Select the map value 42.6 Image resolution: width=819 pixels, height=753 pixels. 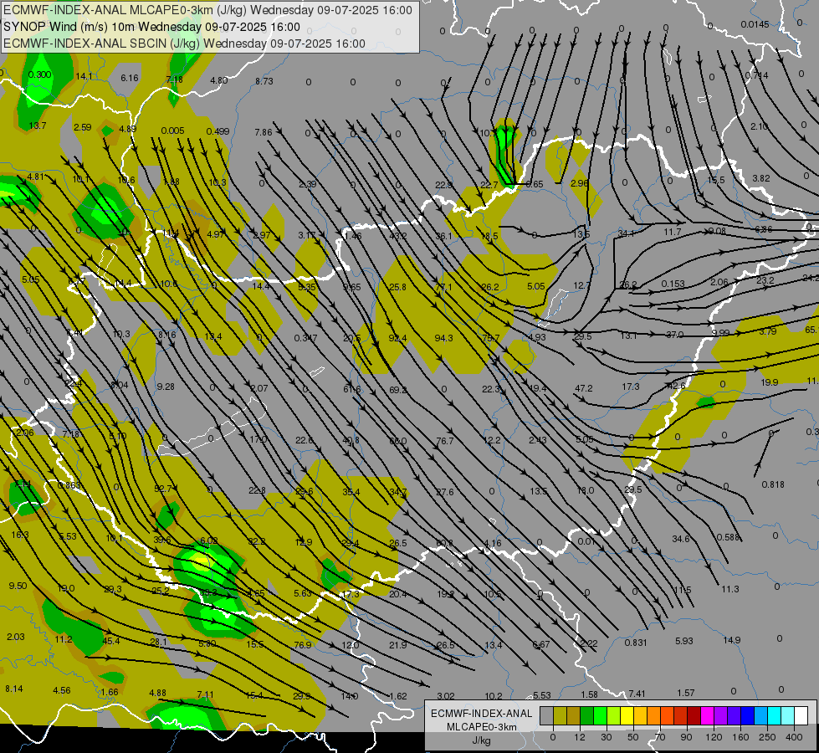[x=677, y=387]
